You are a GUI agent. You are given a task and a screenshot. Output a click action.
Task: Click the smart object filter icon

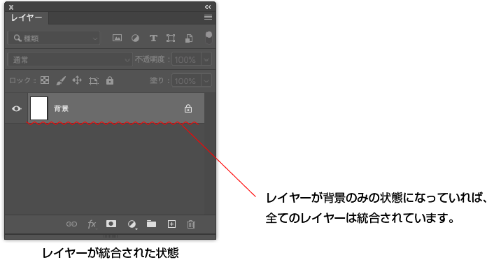click(x=189, y=38)
